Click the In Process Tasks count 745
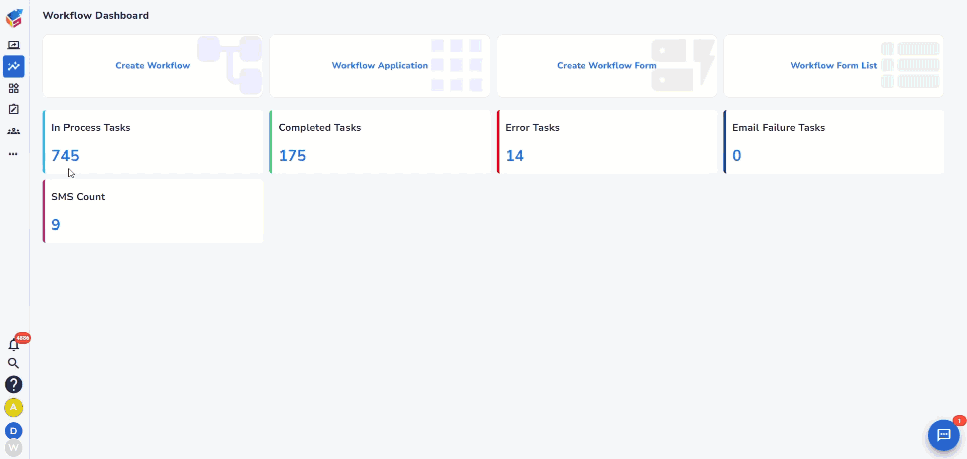Viewport: 967px width, 459px height. [x=65, y=155]
